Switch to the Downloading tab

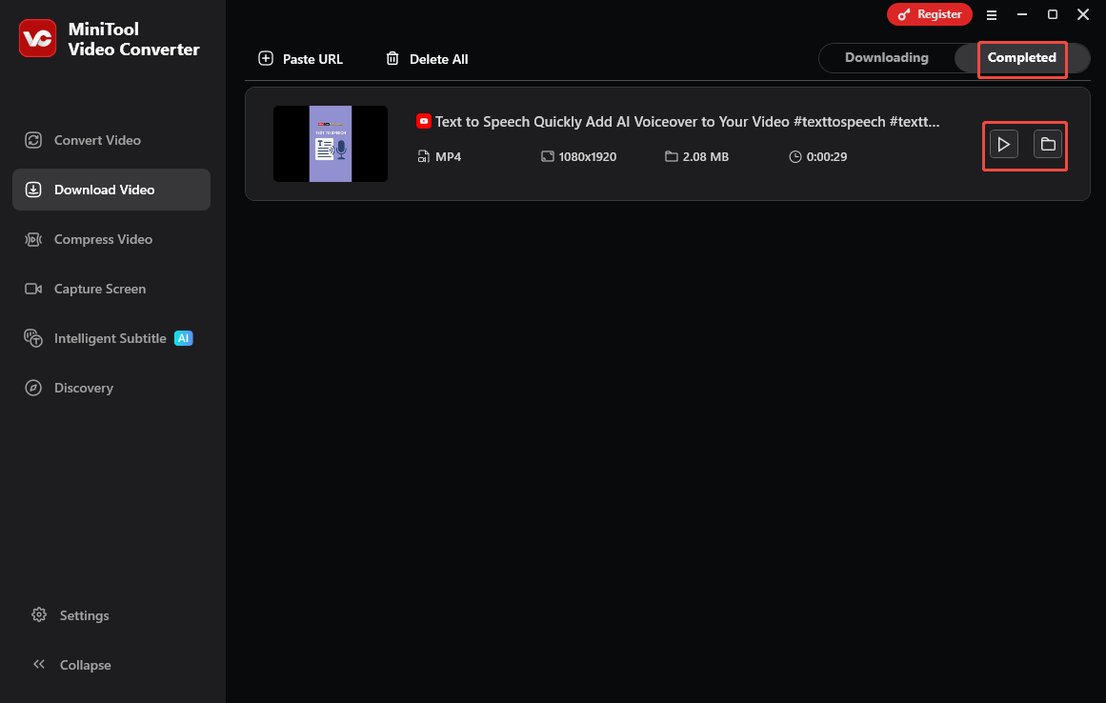[x=886, y=57]
